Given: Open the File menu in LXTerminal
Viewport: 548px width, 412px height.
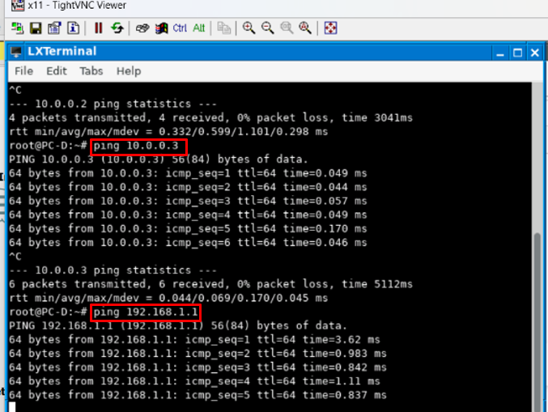Looking at the screenshot, I should [23, 71].
